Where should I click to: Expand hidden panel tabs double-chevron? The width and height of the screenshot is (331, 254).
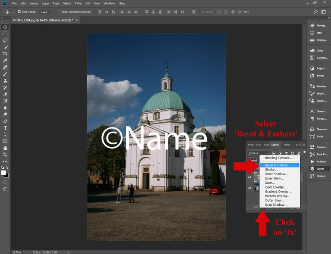[297, 145]
